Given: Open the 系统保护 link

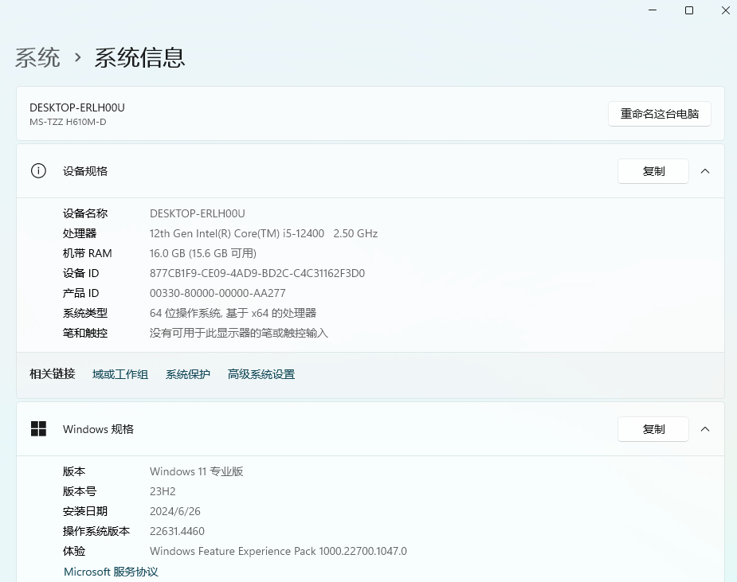Looking at the screenshot, I should click(187, 374).
